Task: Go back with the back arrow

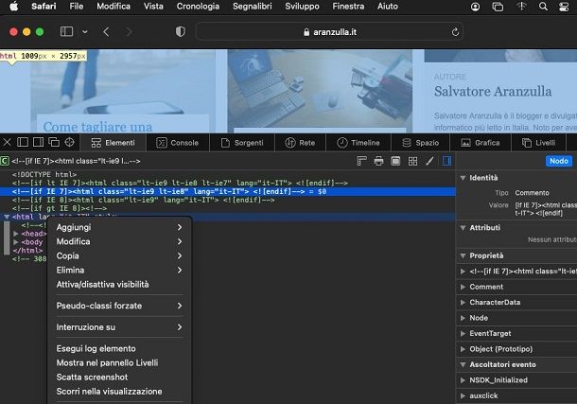Action: [106, 31]
